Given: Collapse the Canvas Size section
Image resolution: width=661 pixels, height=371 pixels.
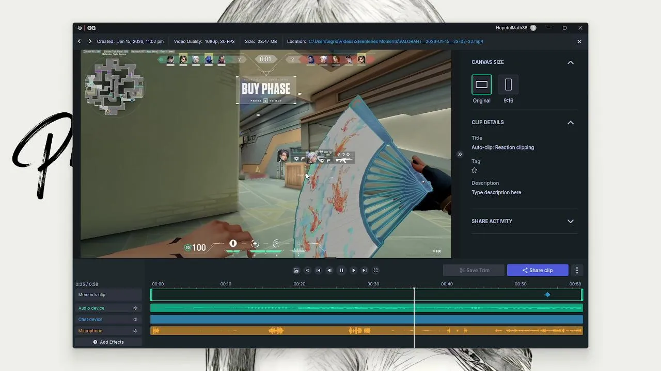Looking at the screenshot, I should pyautogui.click(x=571, y=62).
